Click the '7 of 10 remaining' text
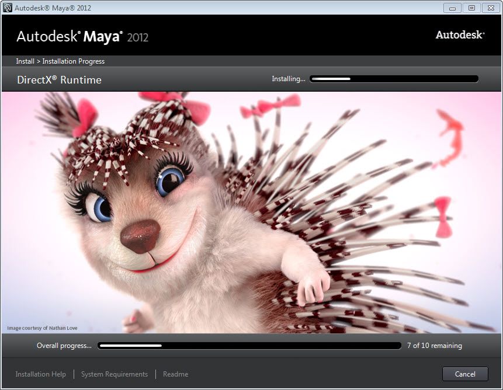 click(x=434, y=346)
